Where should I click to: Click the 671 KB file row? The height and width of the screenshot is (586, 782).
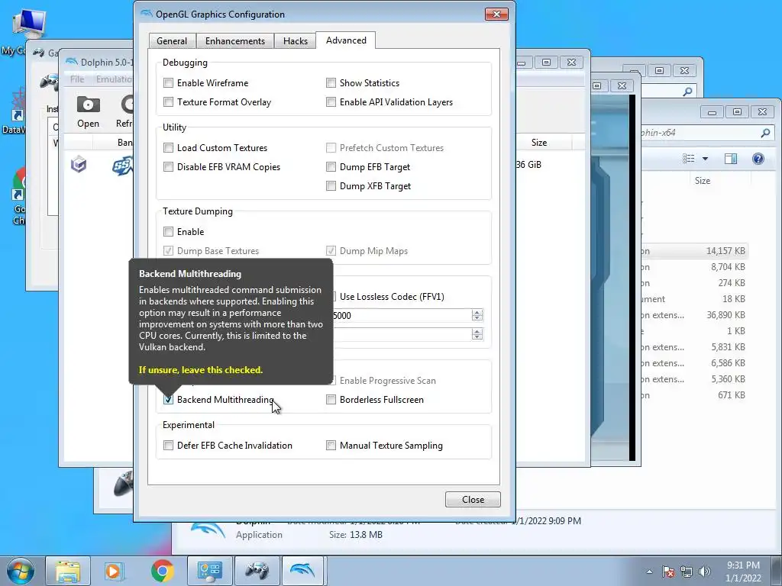[694, 395]
